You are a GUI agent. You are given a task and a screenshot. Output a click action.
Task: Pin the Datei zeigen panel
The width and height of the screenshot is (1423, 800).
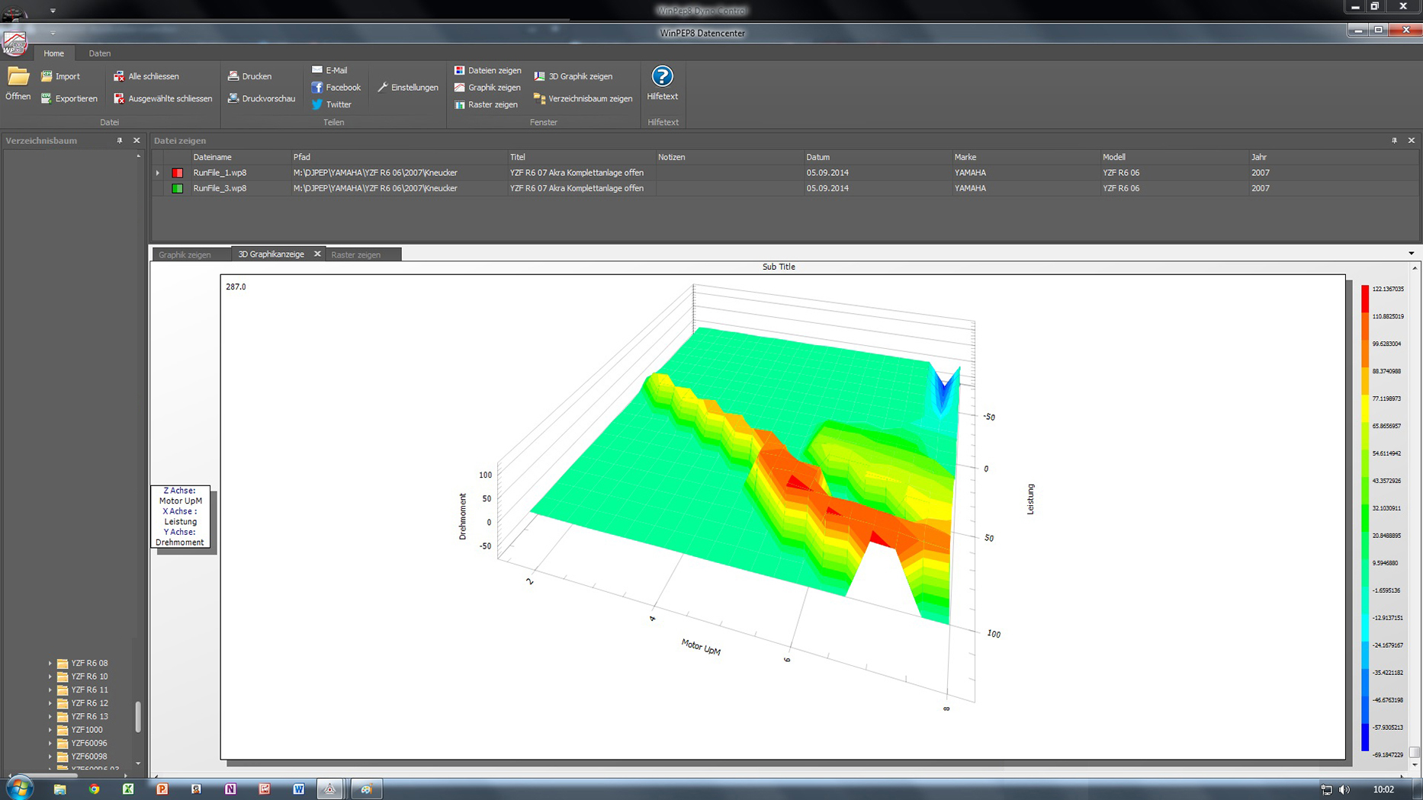point(1394,141)
